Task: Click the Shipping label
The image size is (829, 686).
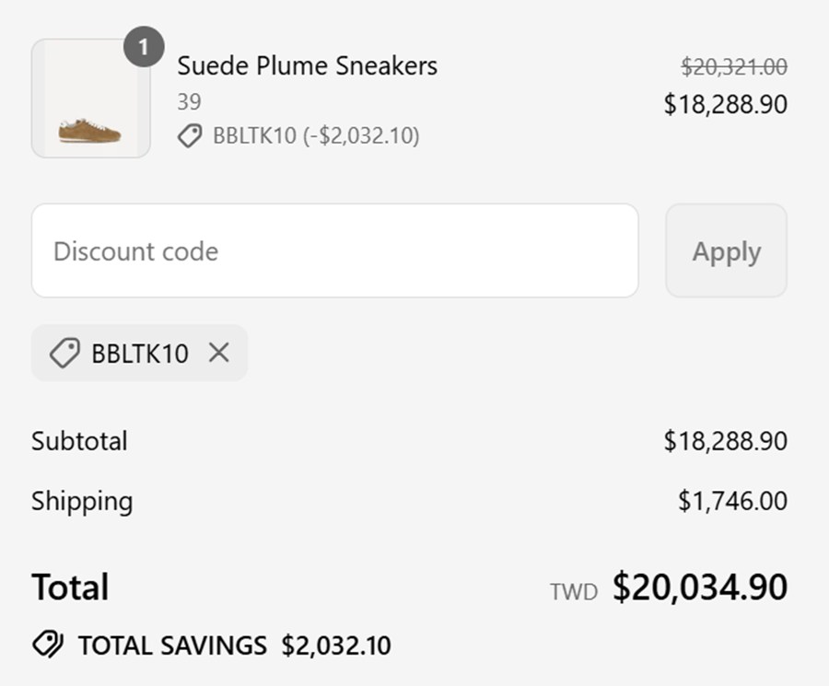Action: click(82, 501)
